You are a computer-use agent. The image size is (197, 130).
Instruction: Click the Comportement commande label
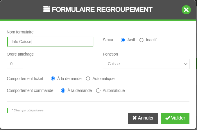[x=30, y=90]
